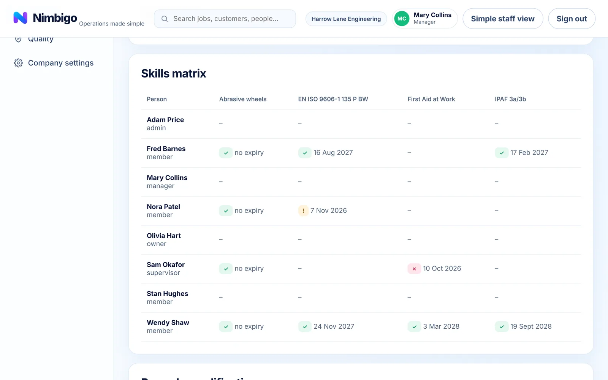Click the Abrasive wheels column header

point(243,99)
